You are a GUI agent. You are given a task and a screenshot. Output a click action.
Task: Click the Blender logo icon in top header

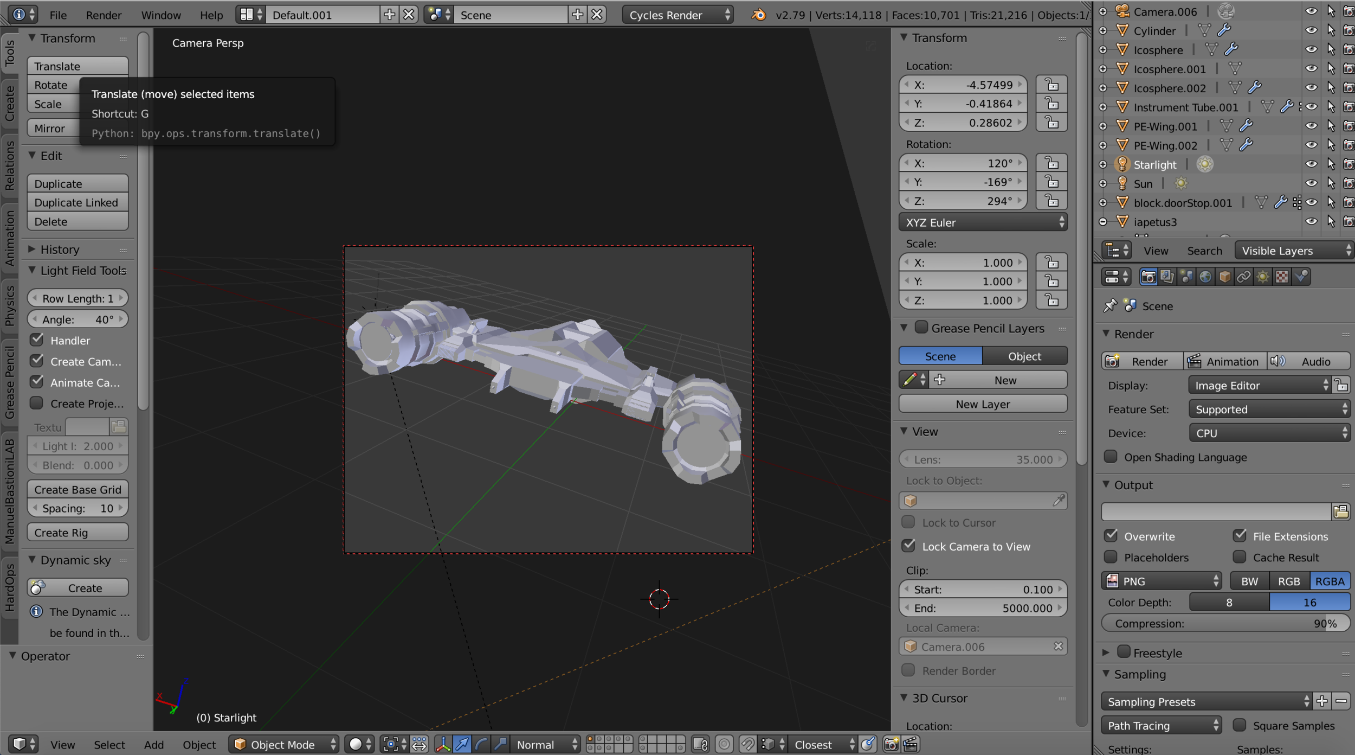tap(758, 15)
